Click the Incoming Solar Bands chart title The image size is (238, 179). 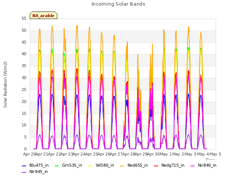click(118, 4)
